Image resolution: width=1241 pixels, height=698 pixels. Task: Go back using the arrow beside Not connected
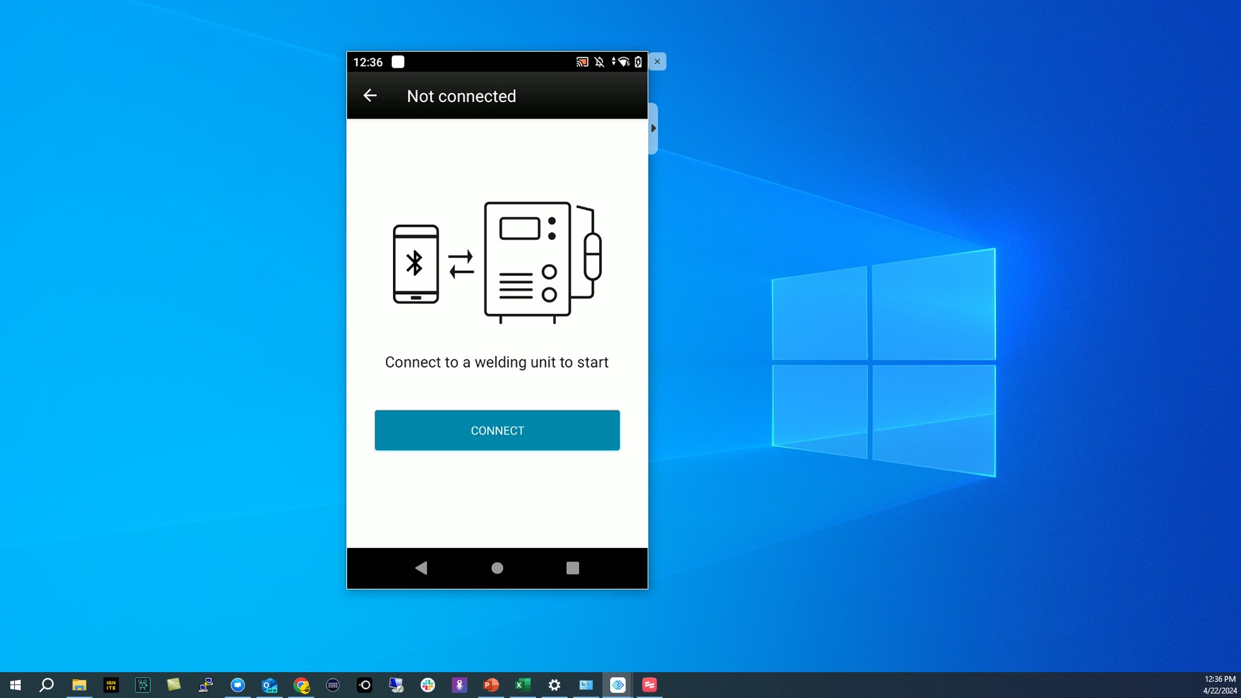pyautogui.click(x=370, y=96)
